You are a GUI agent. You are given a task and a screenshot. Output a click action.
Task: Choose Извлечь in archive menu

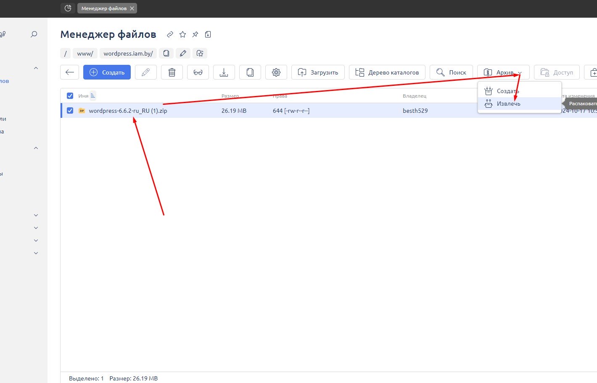coord(520,104)
